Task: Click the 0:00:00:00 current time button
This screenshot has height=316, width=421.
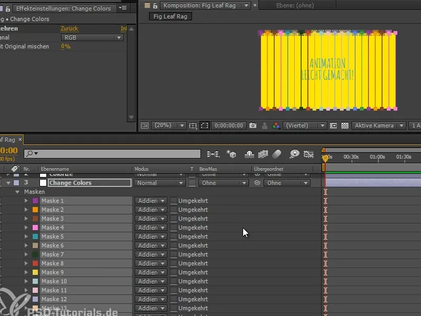Action: click(x=229, y=125)
